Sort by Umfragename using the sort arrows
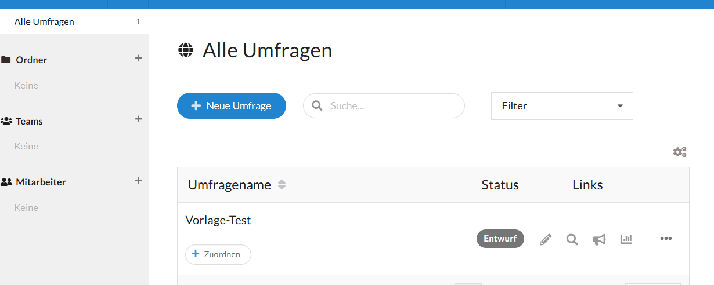 tap(282, 185)
